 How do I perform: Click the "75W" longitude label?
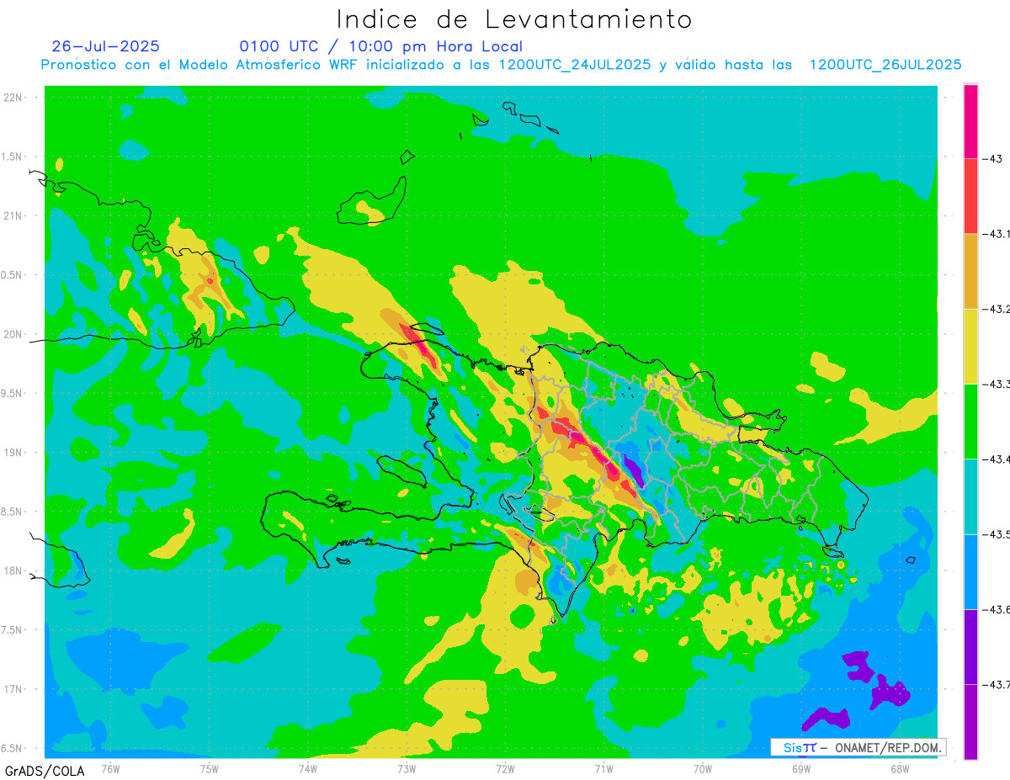click(210, 767)
